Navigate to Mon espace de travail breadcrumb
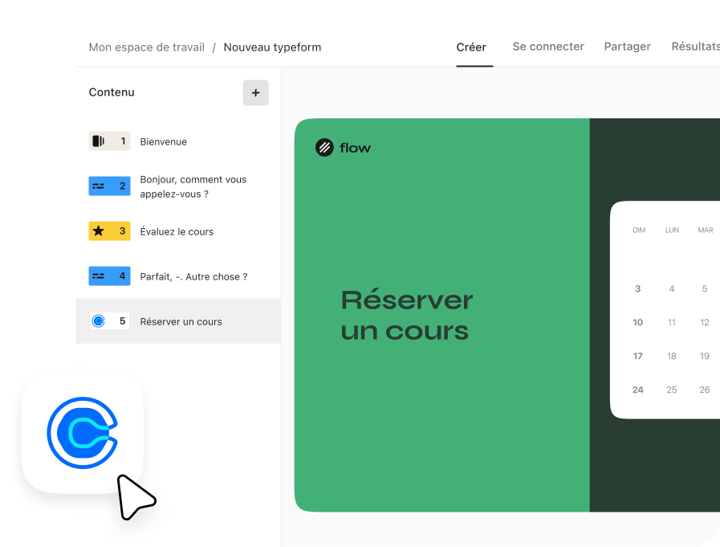Viewport: 720px width, 547px height. click(x=146, y=47)
